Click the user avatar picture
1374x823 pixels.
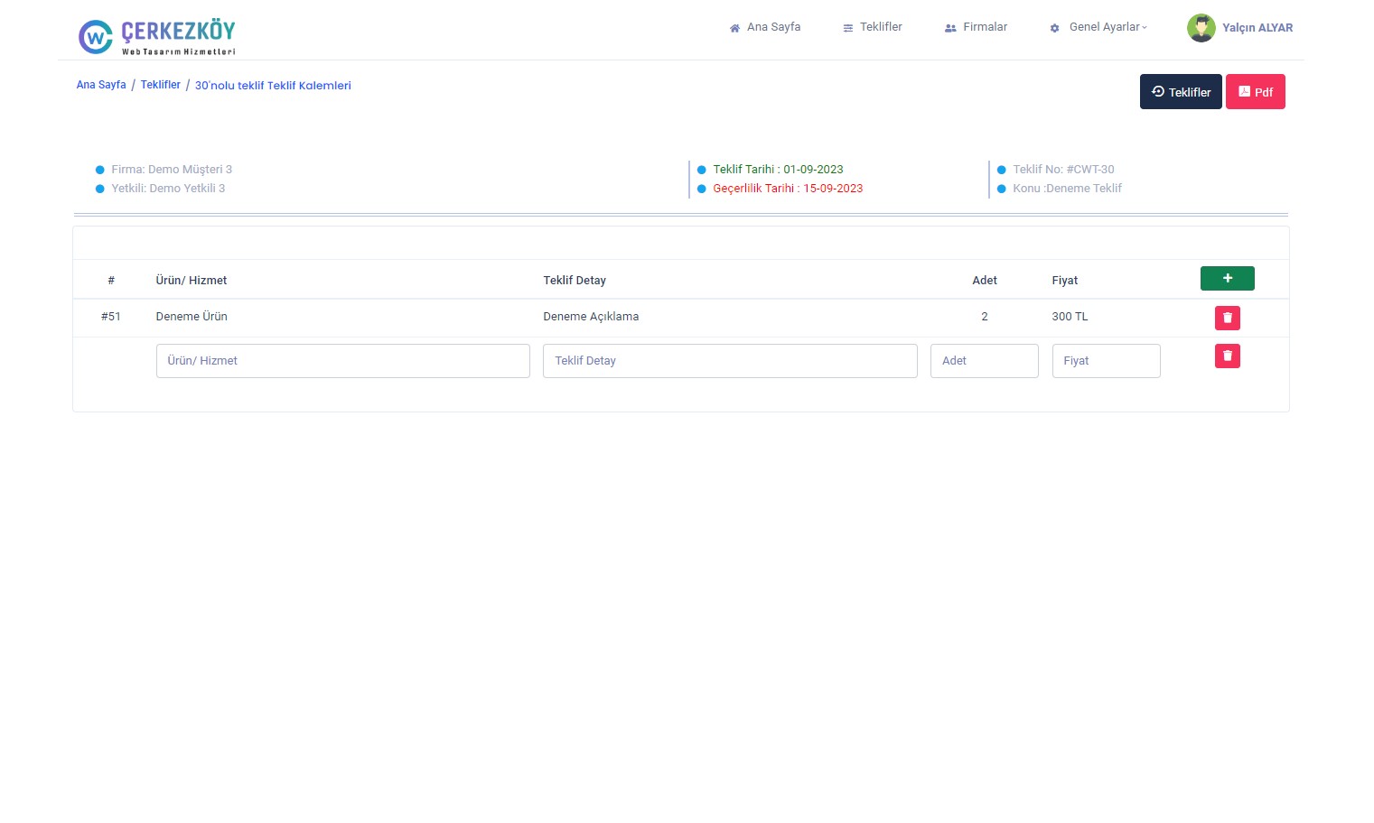click(x=1201, y=28)
